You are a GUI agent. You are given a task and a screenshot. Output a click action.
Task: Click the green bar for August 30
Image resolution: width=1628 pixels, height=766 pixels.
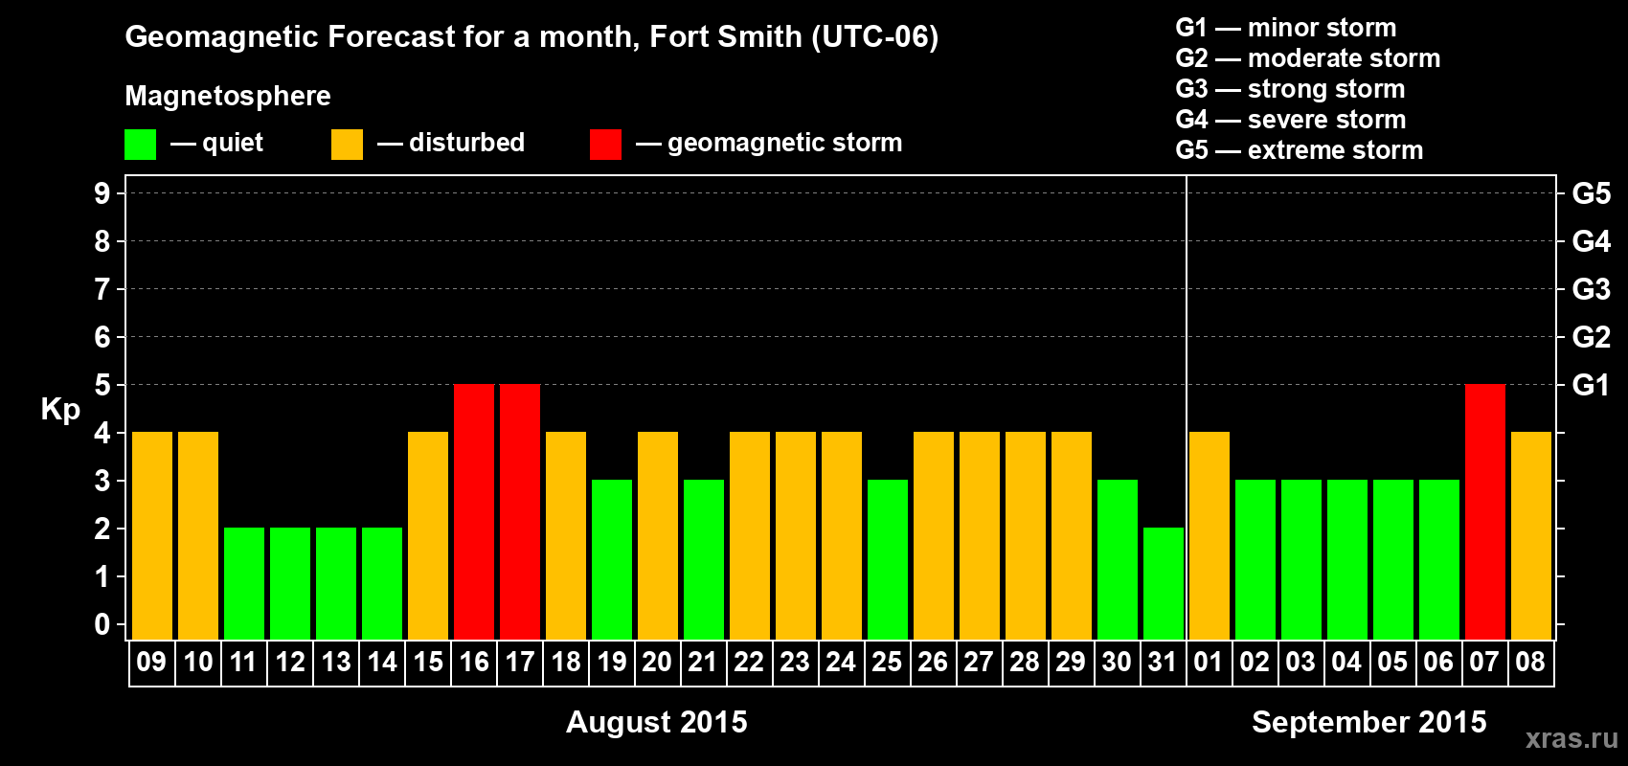(1118, 559)
